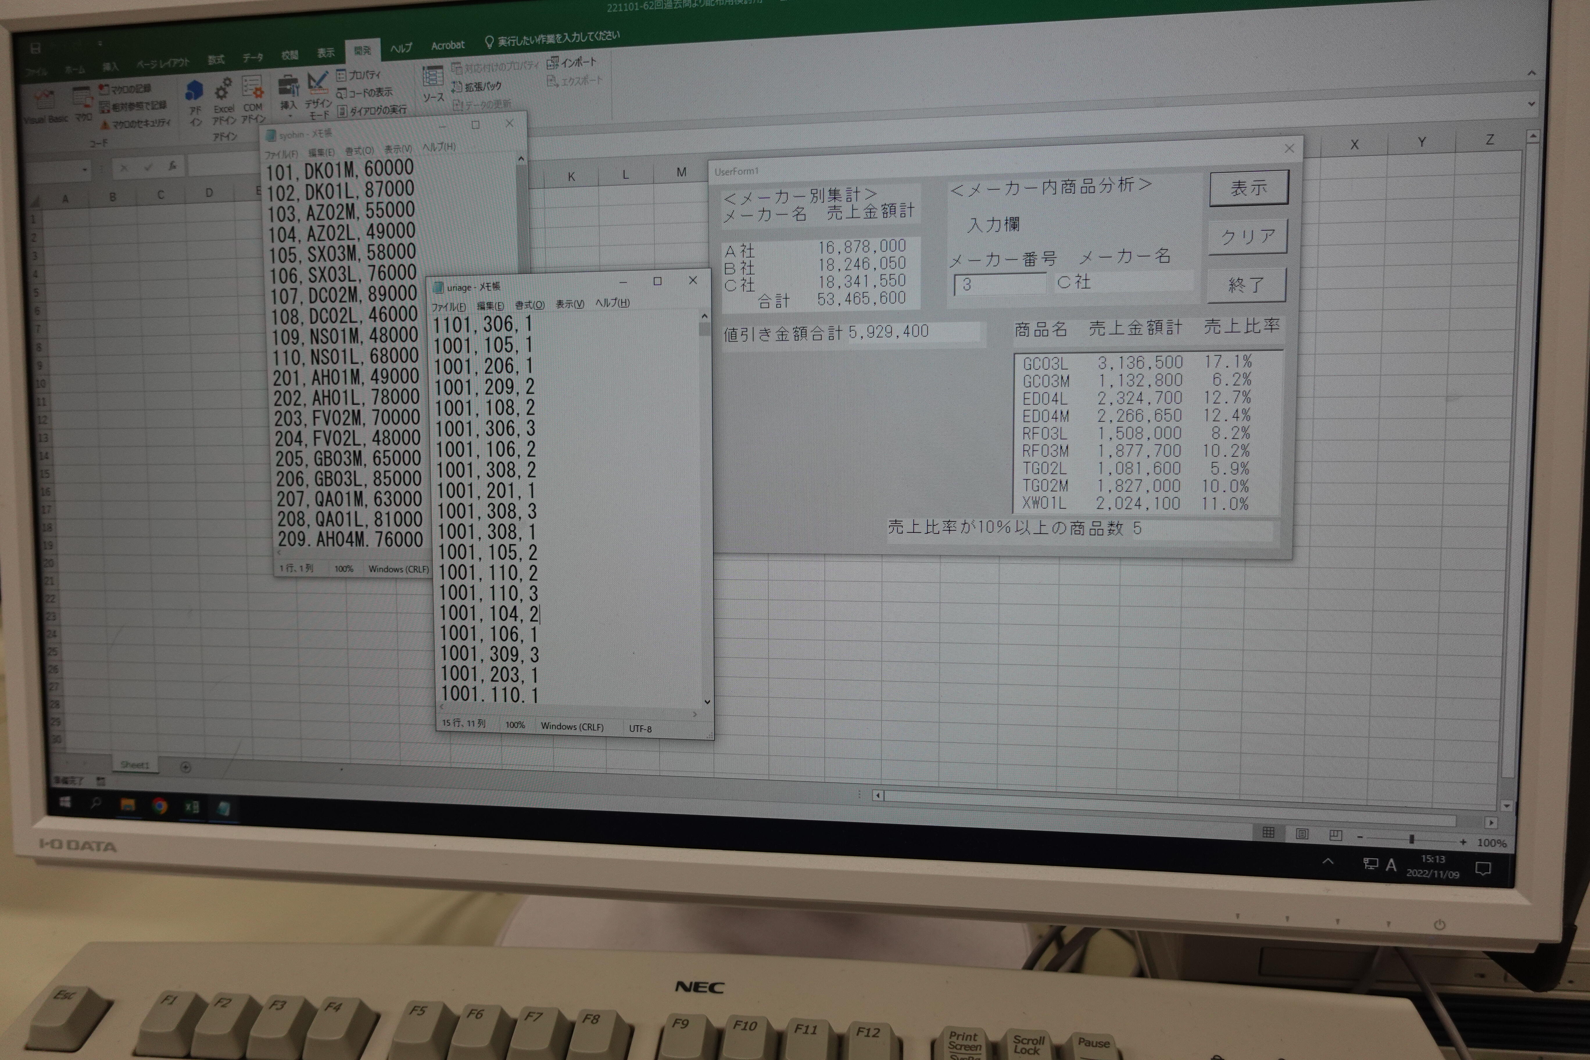Click the 表示 button on UserForm1
The height and width of the screenshot is (1060, 1590).
(x=1249, y=188)
